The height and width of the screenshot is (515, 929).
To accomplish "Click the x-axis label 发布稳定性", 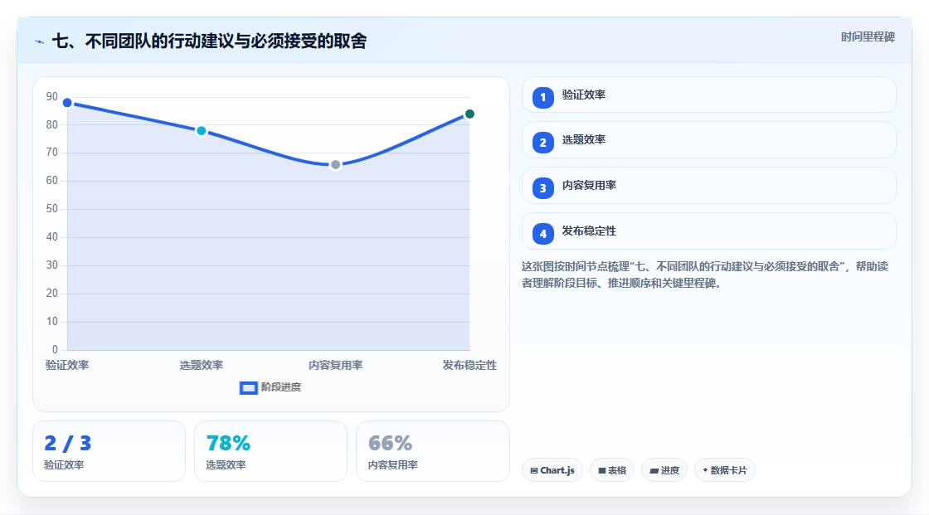I will click(x=469, y=366).
